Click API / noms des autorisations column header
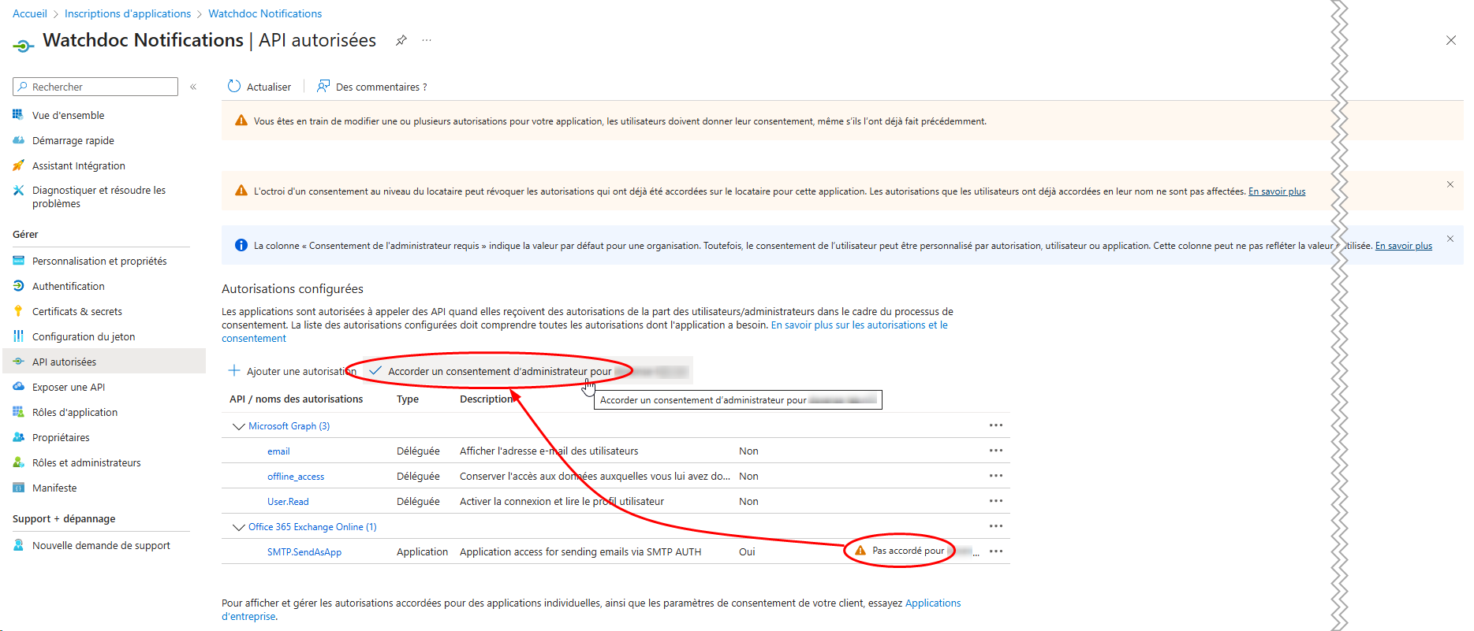The height and width of the screenshot is (631, 1474). (x=297, y=399)
